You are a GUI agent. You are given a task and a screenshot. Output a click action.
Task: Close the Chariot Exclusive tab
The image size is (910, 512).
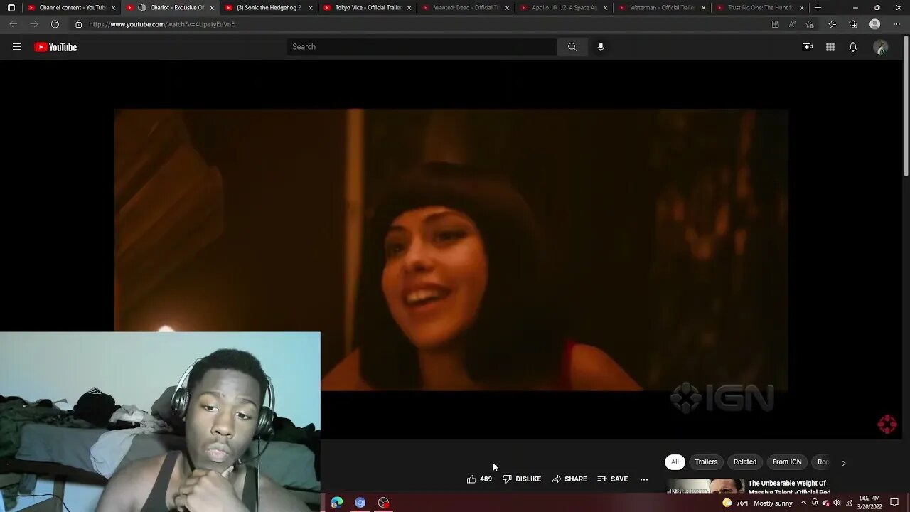click(212, 8)
